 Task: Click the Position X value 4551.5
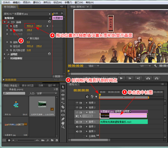pos(30,26)
